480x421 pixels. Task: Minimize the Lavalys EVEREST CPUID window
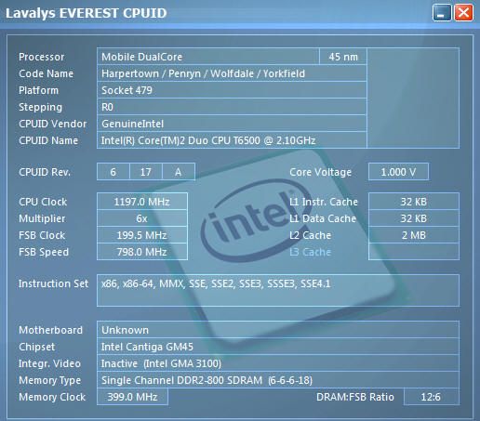tap(442, 13)
